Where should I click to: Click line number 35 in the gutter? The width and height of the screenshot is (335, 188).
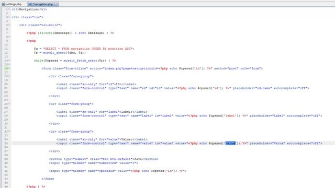click(6, 143)
